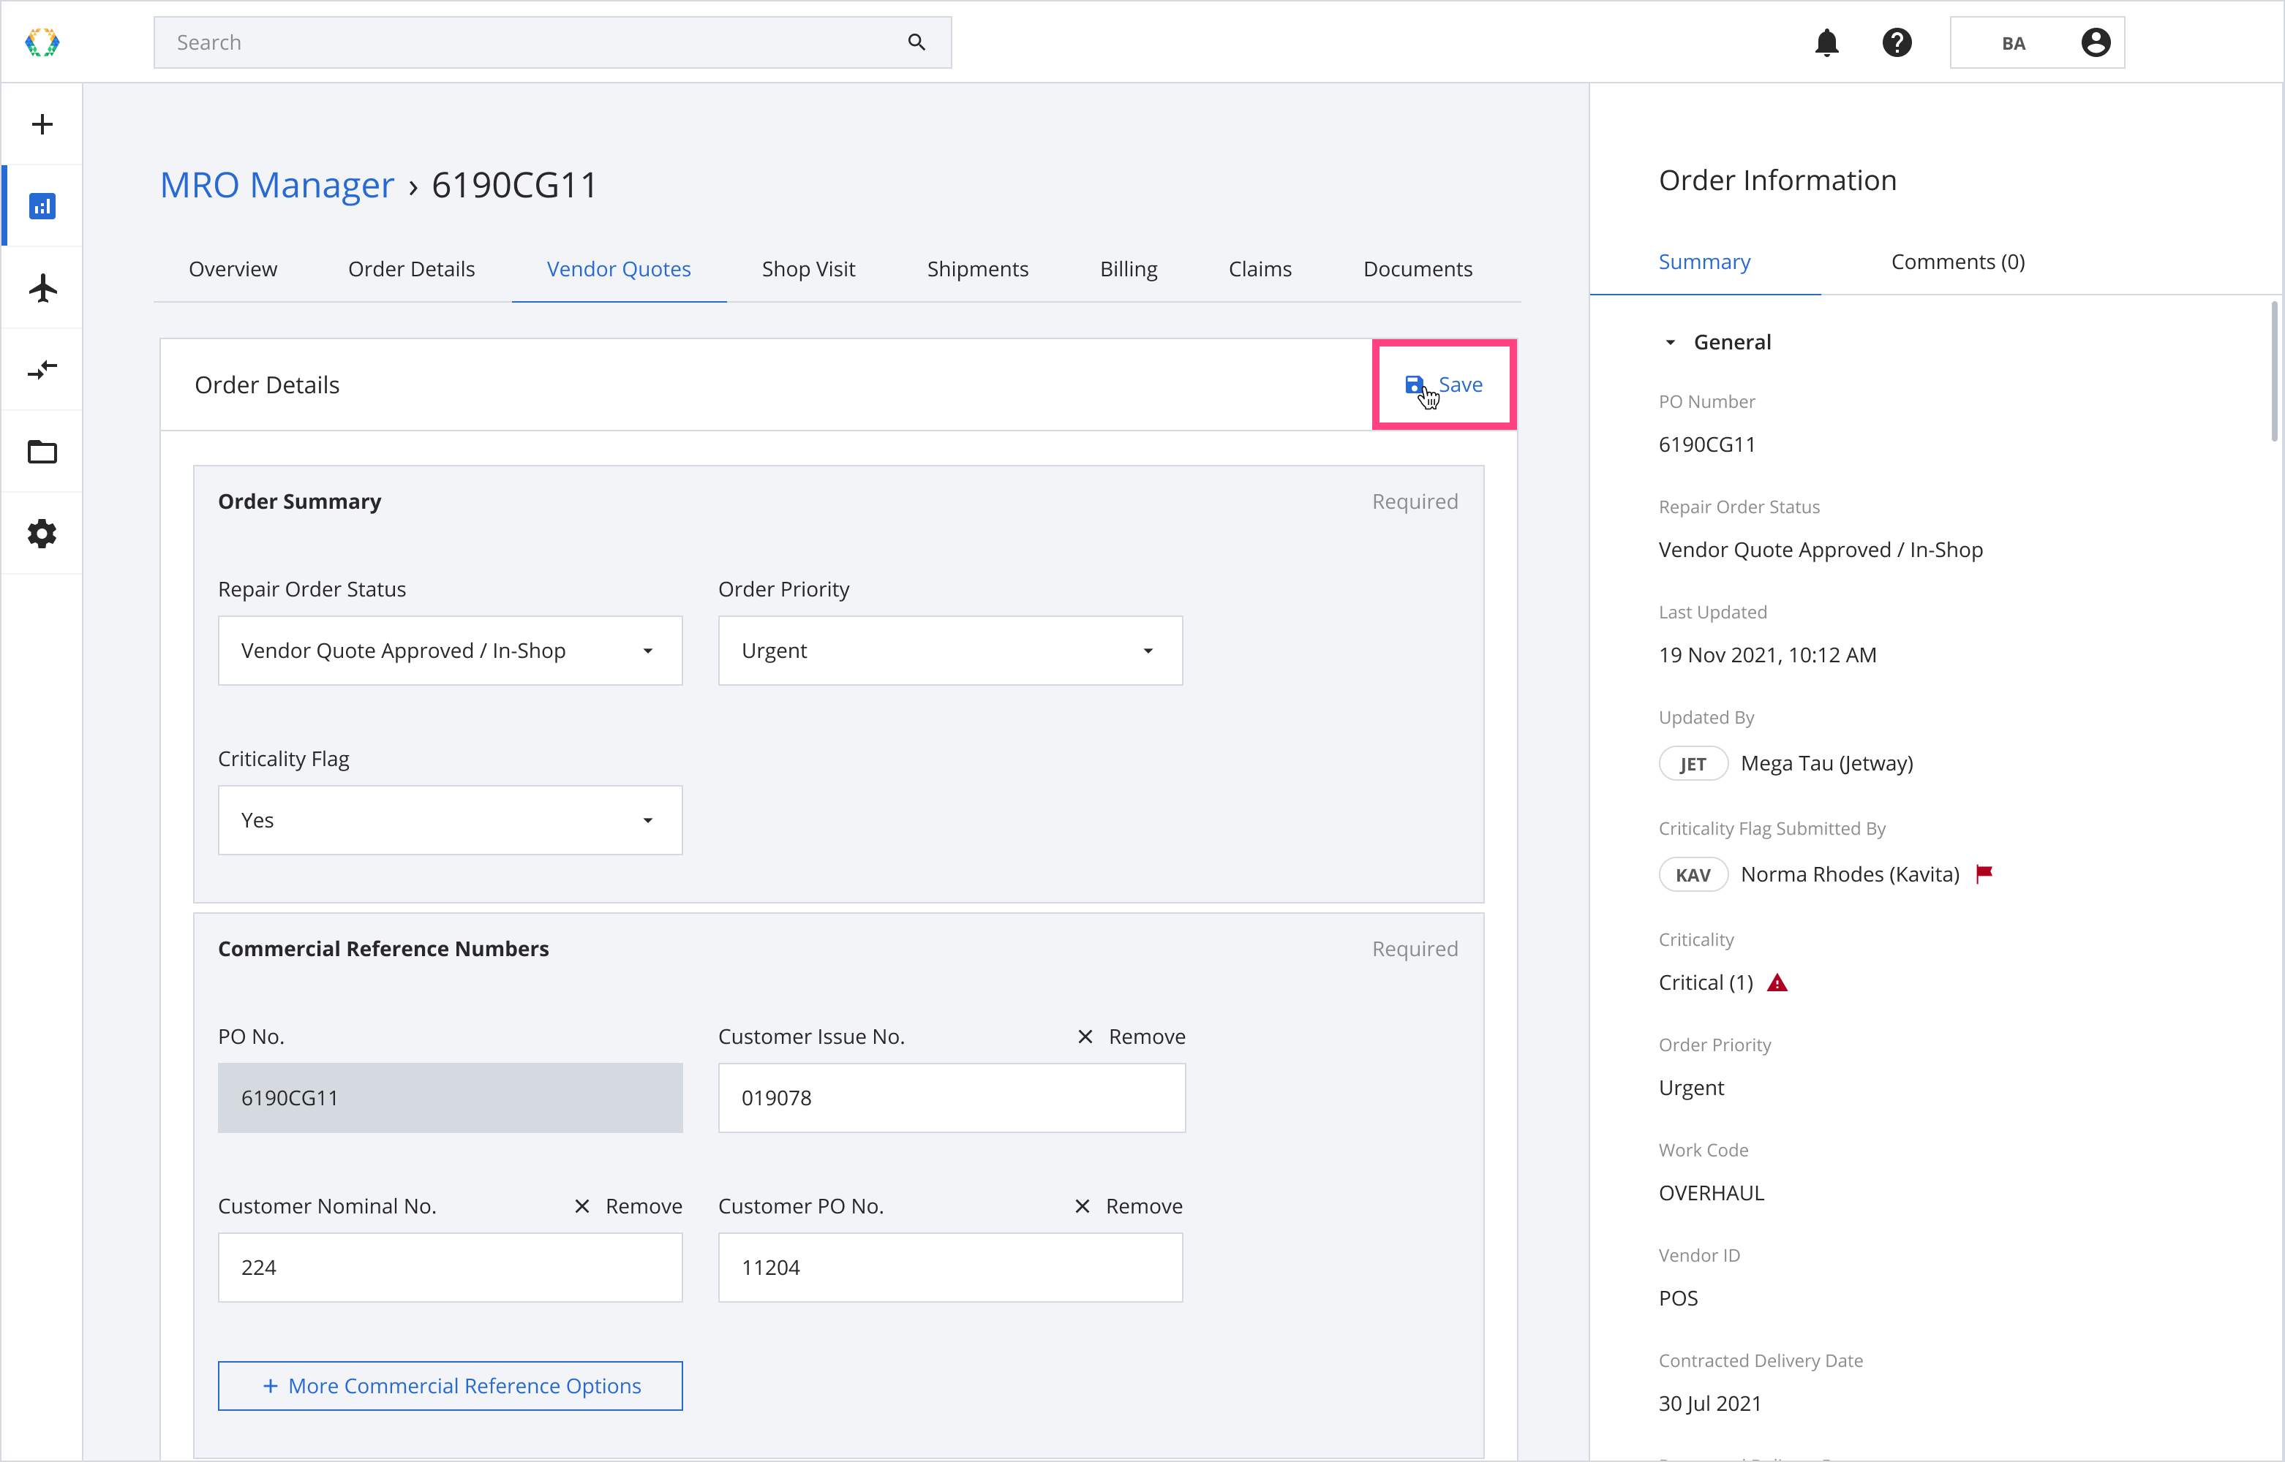Open the Shipments tab
The width and height of the screenshot is (2285, 1462).
point(977,269)
